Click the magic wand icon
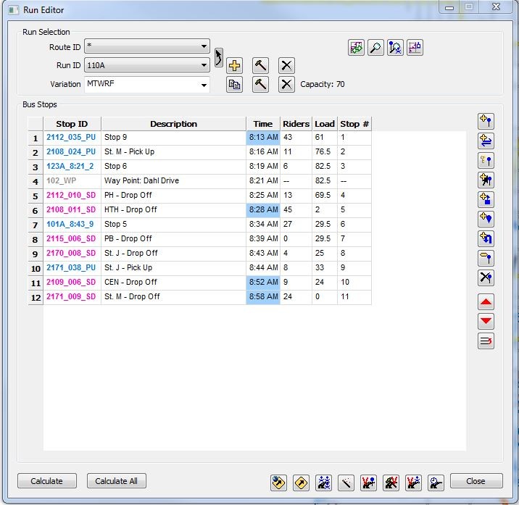This screenshot has height=505, width=519. 346,483
